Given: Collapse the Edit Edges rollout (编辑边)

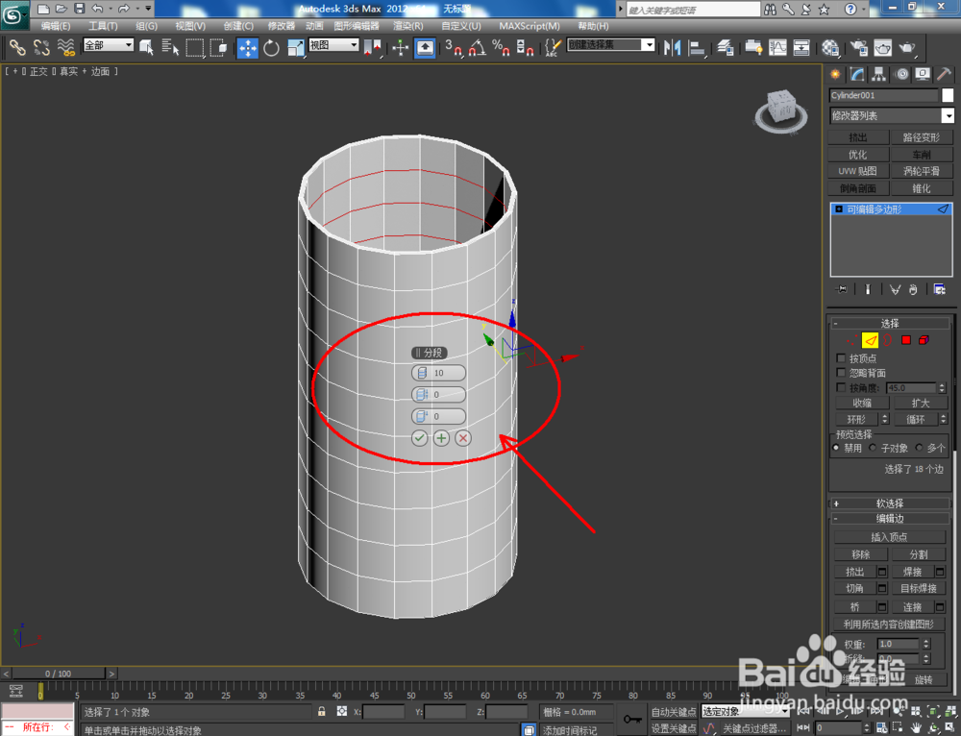Looking at the screenshot, I should pyautogui.click(x=890, y=519).
